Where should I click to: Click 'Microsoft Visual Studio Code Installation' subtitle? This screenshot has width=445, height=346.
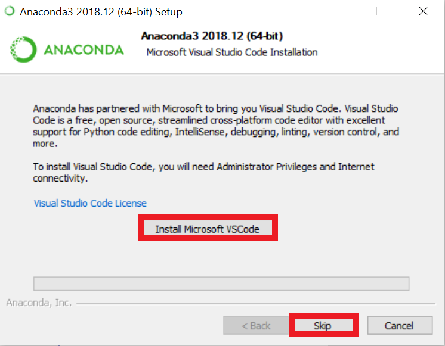pyautogui.click(x=232, y=52)
